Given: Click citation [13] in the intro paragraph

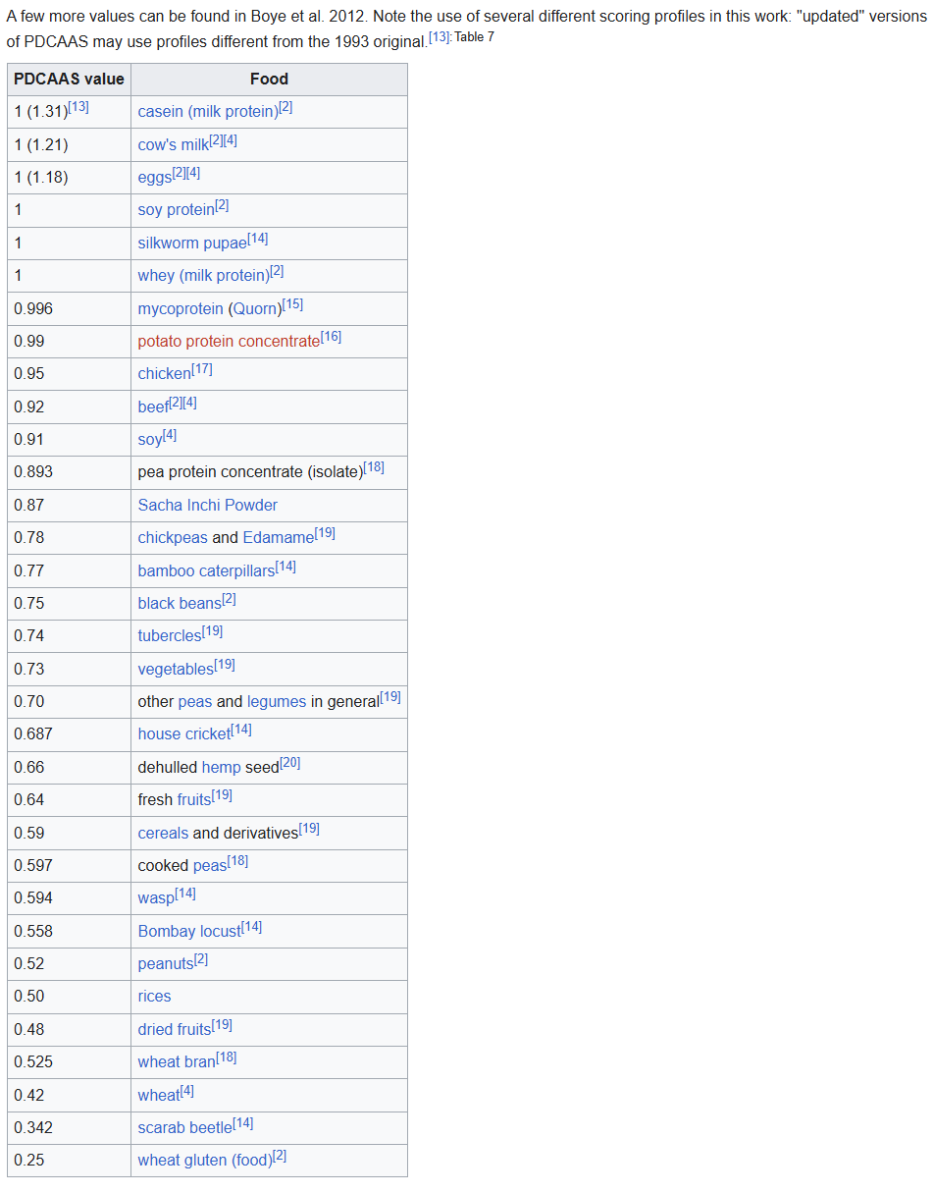Looking at the screenshot, I should [440, 37].
